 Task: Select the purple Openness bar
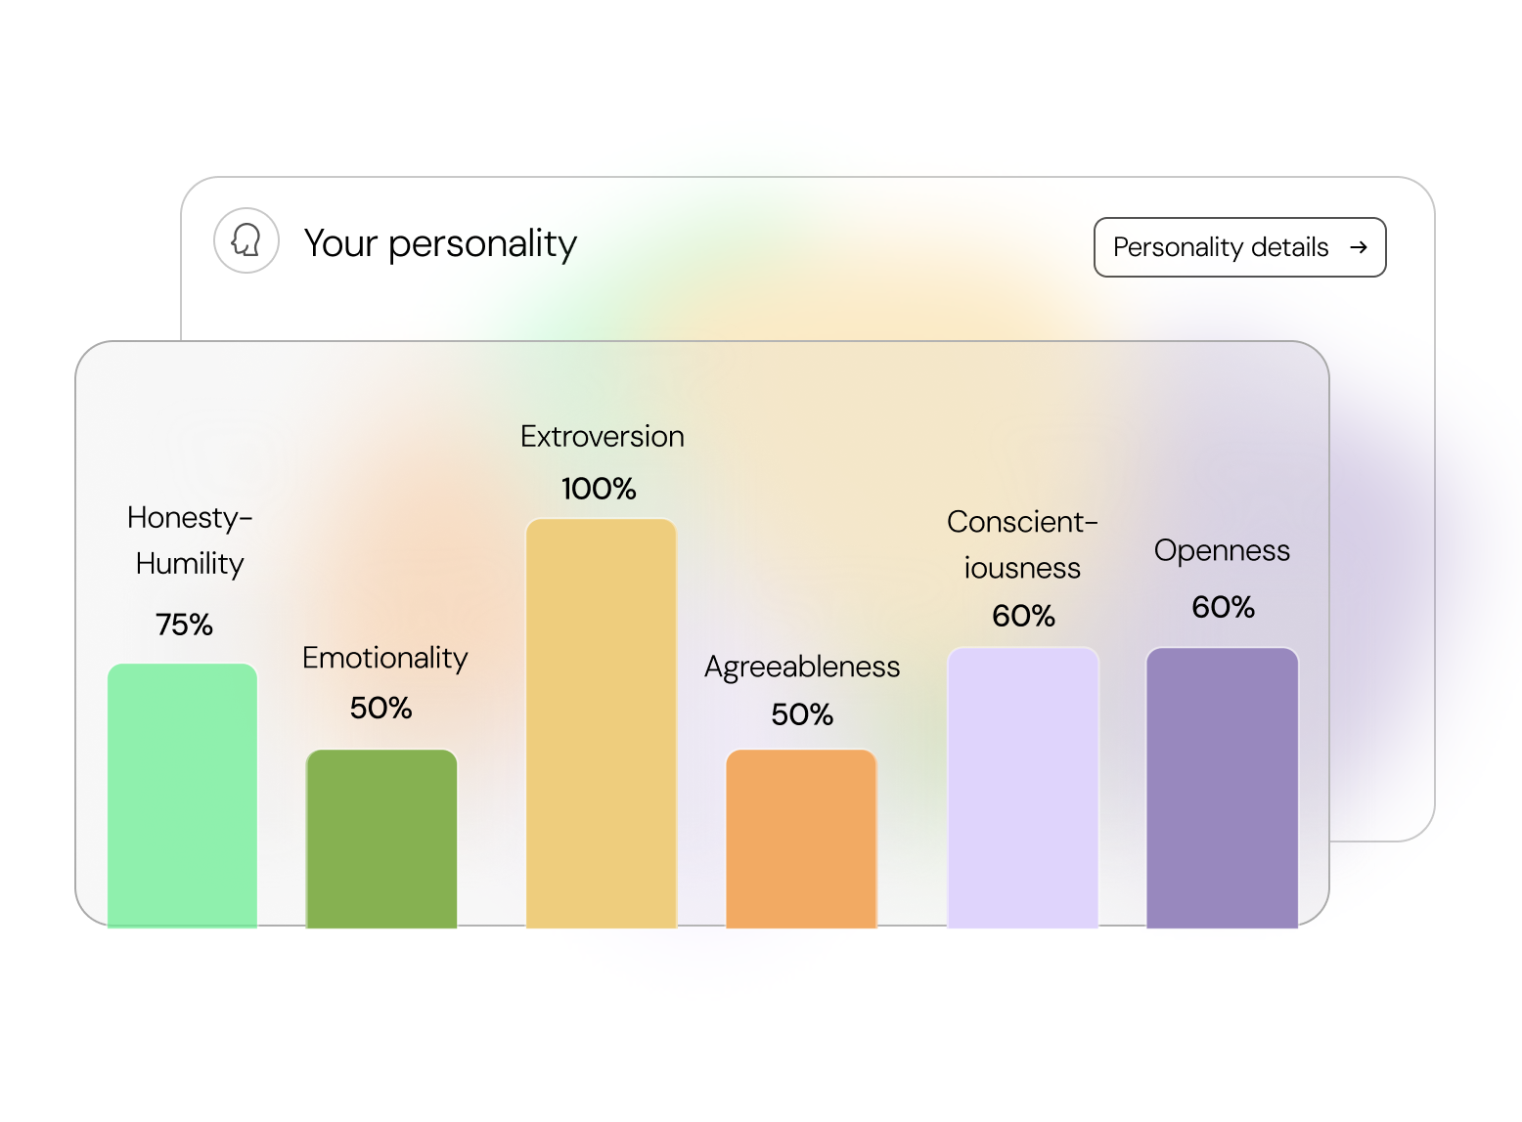click(x=1222, y=787)
